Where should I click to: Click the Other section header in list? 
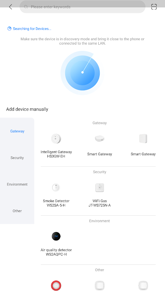99,270
